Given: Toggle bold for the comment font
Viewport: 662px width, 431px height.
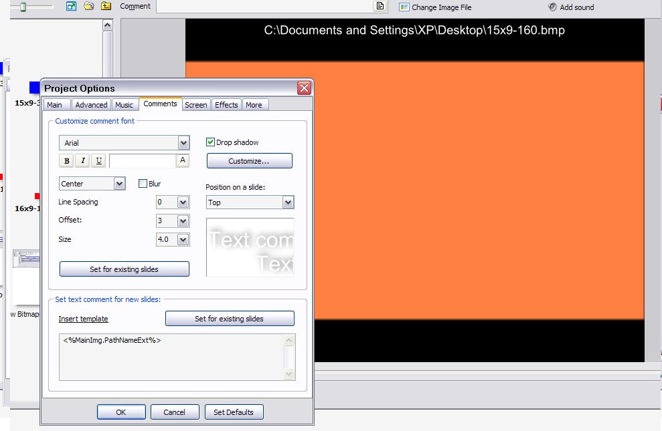Looking at the screenshot, I should click(x=66, y=161).
